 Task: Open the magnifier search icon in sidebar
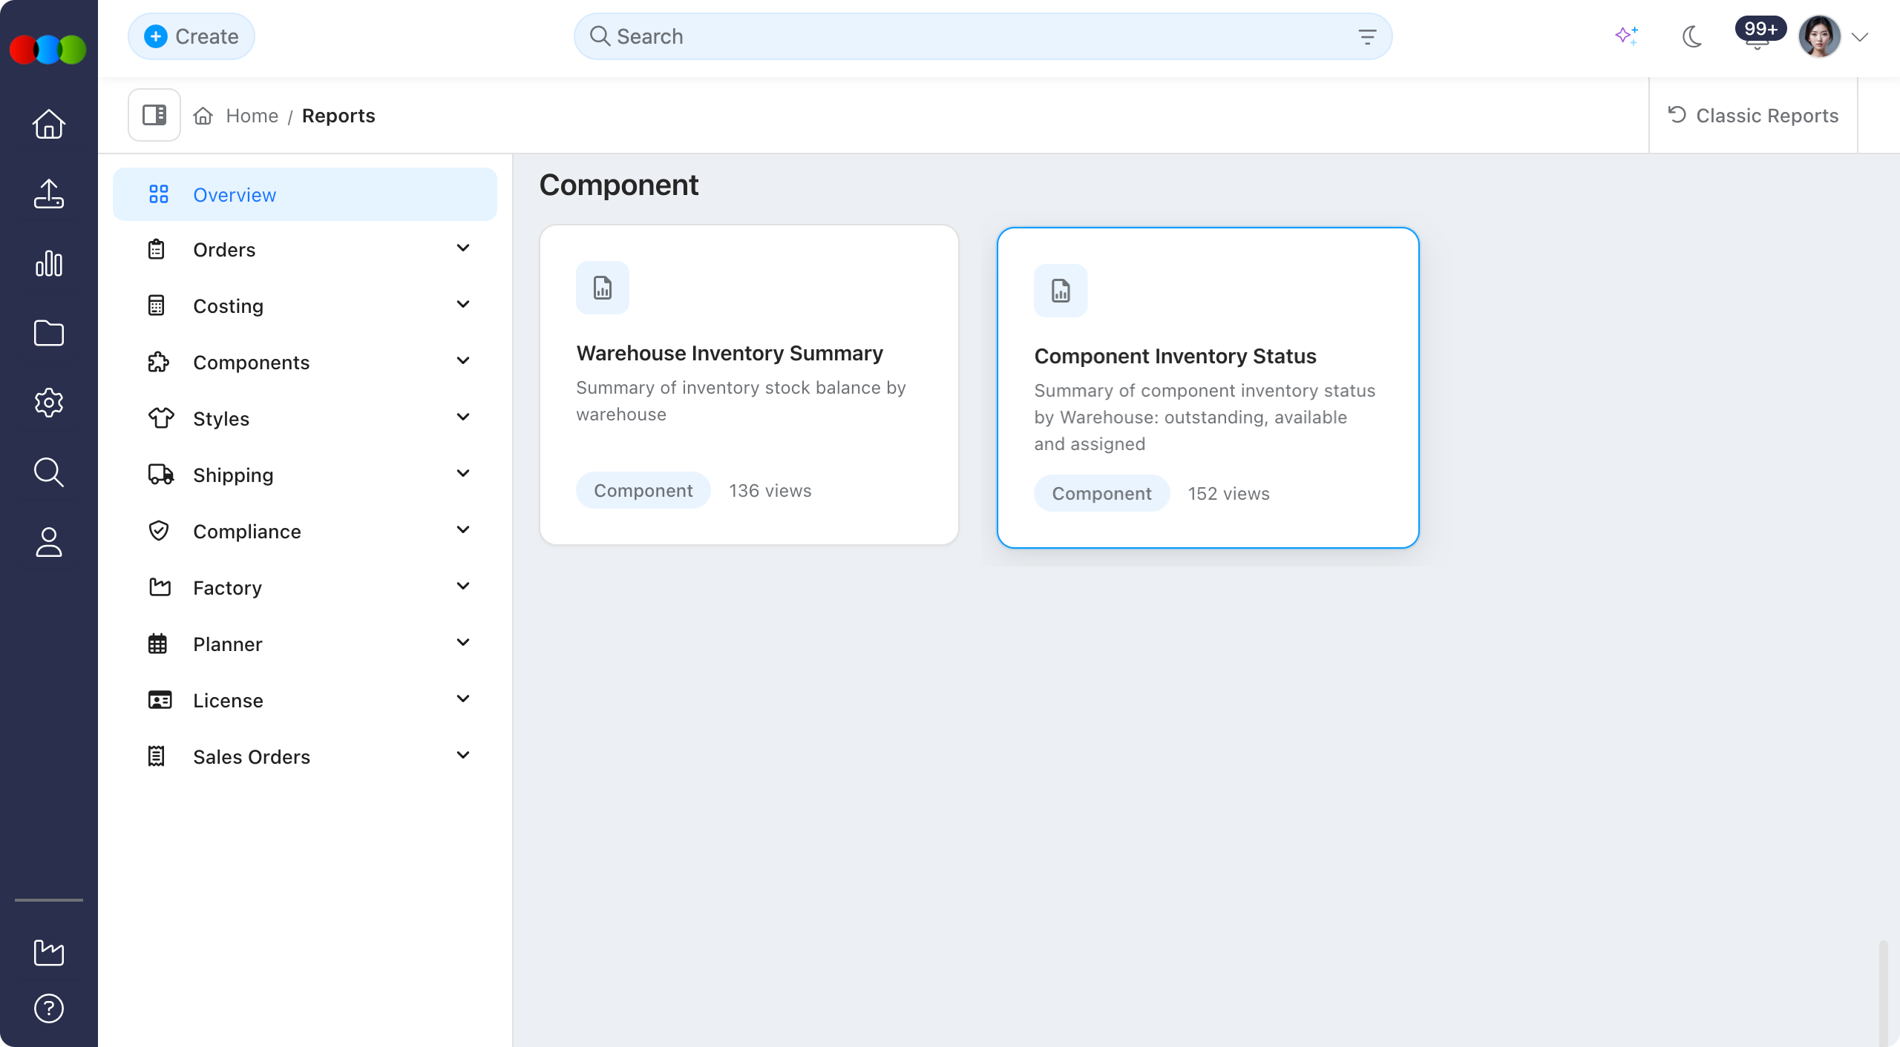click(49, 472)
